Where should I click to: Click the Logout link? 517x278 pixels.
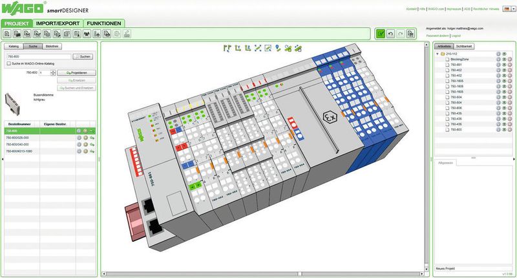point(456,36)
